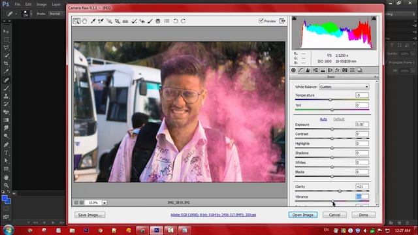The width and height of the screenshot is (418, 235).
Task: Click the Vibrance slider handle
Action: (x=332, y=201)
